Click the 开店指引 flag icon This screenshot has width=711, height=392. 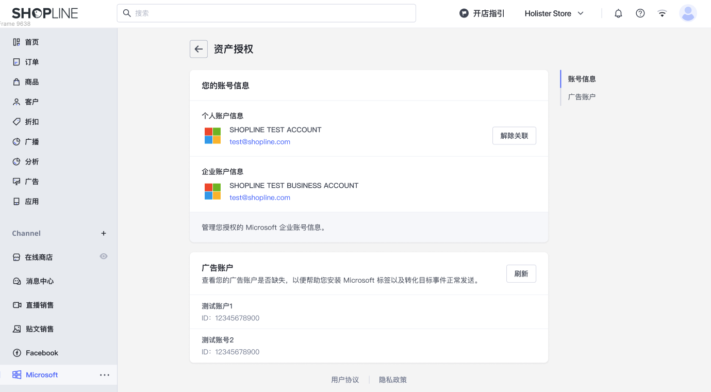click(464, 13)
